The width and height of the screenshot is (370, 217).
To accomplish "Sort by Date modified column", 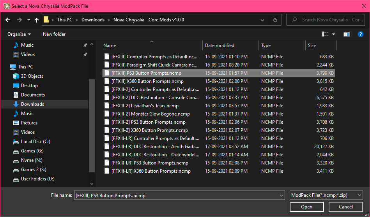I will [230, 45].
